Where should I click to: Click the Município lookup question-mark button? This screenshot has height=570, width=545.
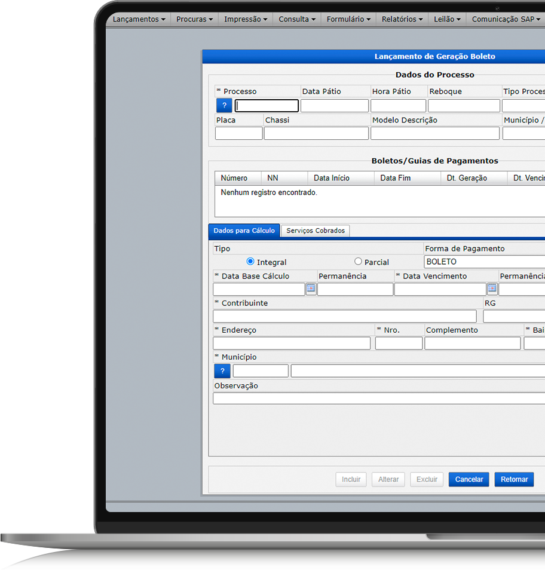coord(222,371)
